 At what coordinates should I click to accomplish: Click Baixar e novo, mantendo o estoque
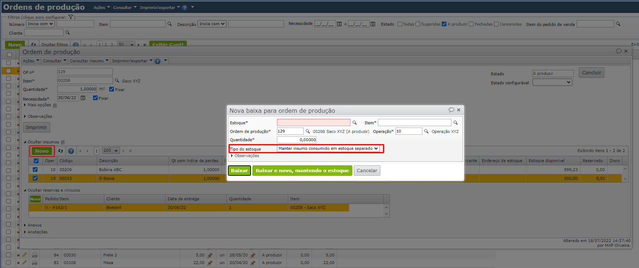[302, 170]
